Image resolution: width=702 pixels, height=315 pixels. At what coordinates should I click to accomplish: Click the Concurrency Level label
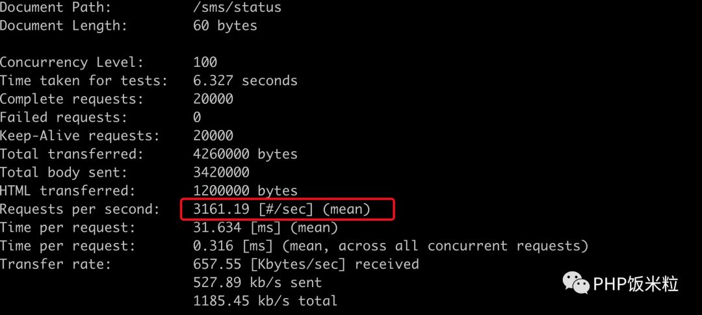[71, 62]
